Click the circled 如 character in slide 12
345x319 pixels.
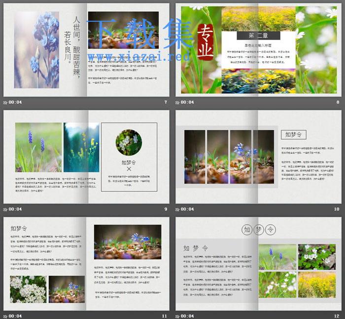point(246,230)
